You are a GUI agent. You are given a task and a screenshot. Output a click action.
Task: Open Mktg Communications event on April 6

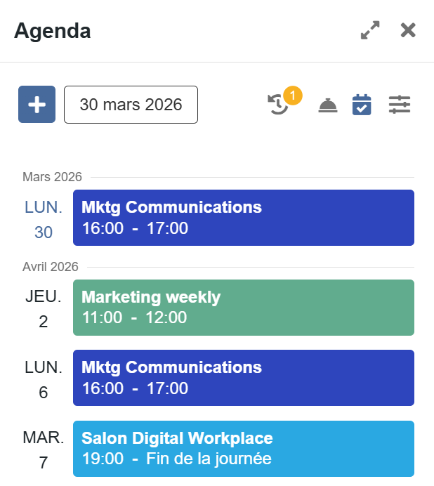[x=243, y=378]
